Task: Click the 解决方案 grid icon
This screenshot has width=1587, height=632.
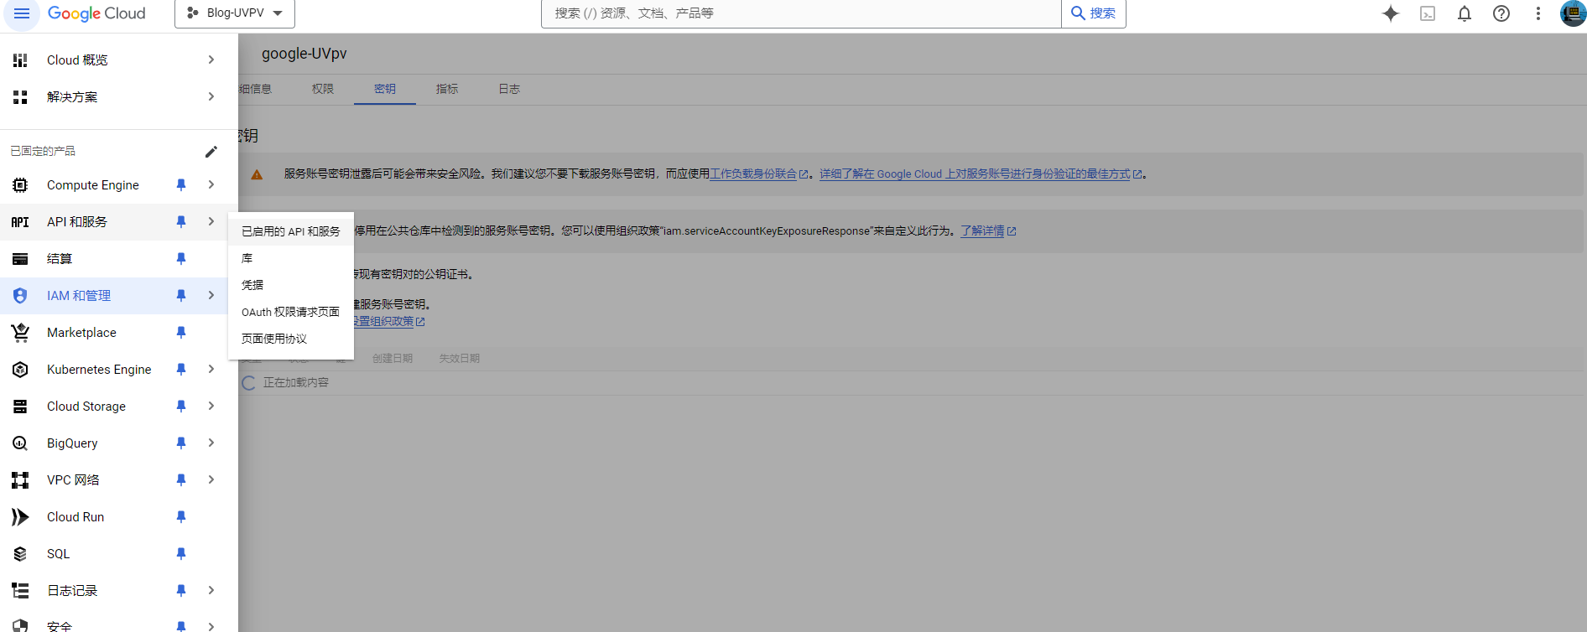Action: pos(20,97)
